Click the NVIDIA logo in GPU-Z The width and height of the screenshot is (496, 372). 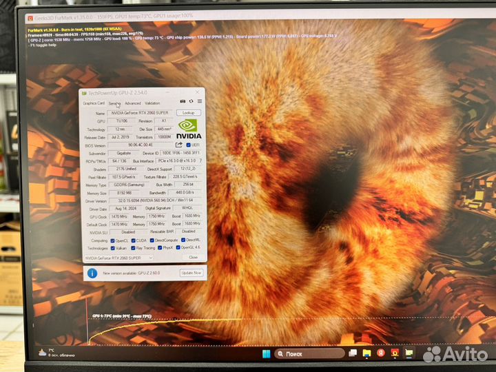pyautogui.click(x=189, y=129)
